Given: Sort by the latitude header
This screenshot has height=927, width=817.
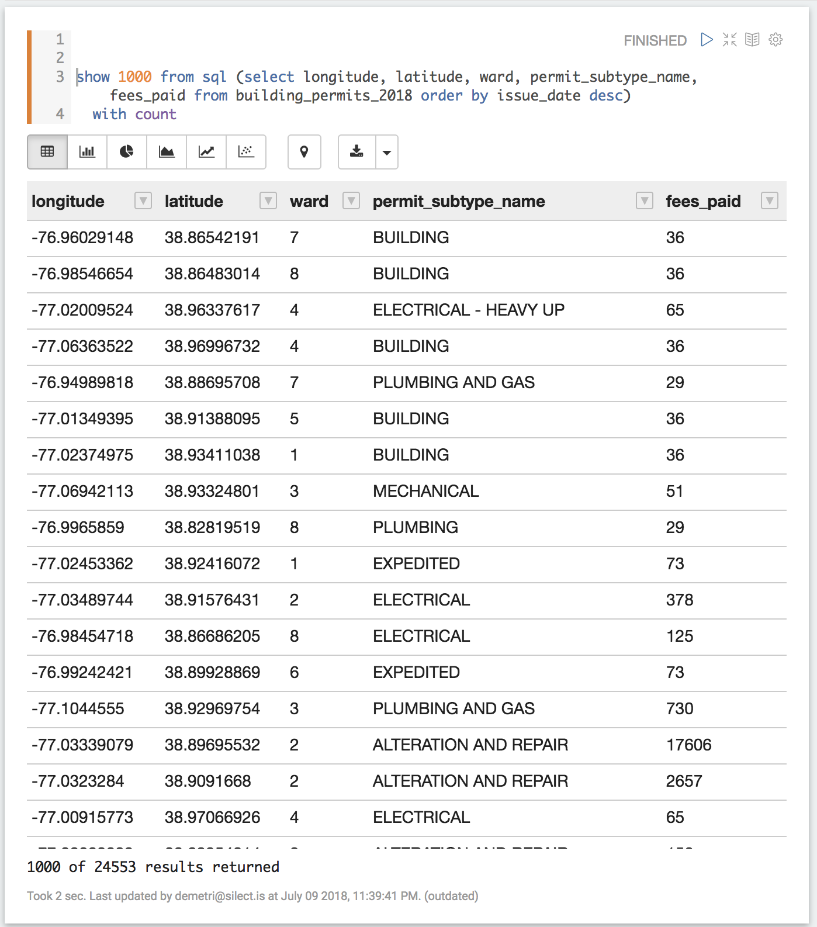Looking at the screenshot, I should (x=194, y=202).
